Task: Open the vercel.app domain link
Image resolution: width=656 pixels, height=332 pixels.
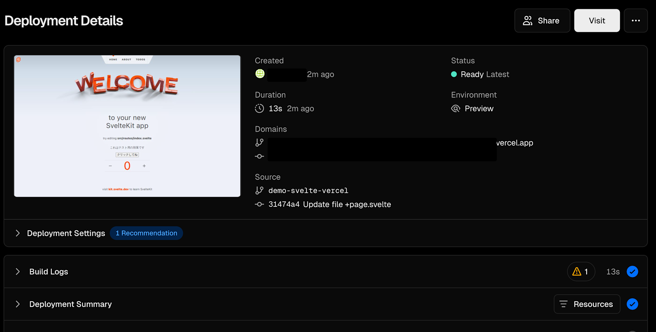Action: [x=515, y=143]
